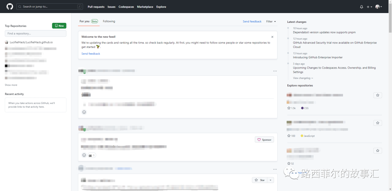Image resolution: width=392 pixels, height=191 pixels.
Task: Click the Find a repository field
Action: click(x=36, y=33)
